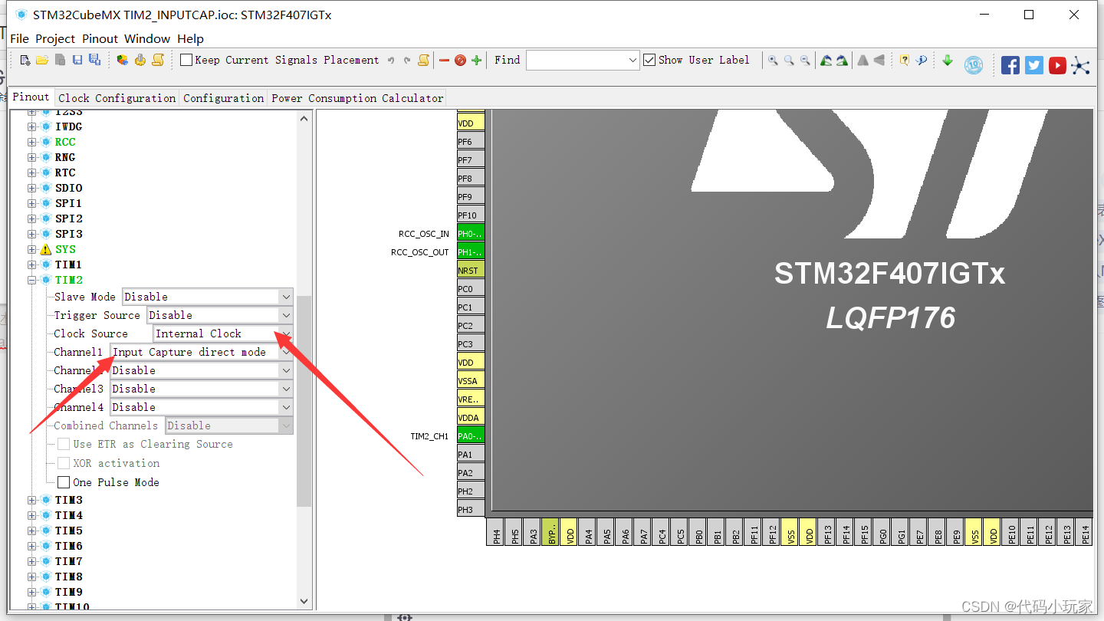Open the Pinout menu
The height and width of the screenshot is (621, 1104).
(x=100, y=38)
